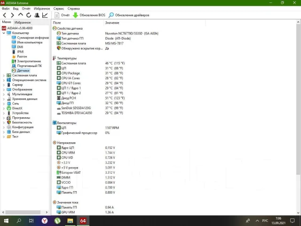Image resolution: width=301 pixels, height=226 pixels.
Task: Expand the Системная плата tree node
Action: pos(4,75)
